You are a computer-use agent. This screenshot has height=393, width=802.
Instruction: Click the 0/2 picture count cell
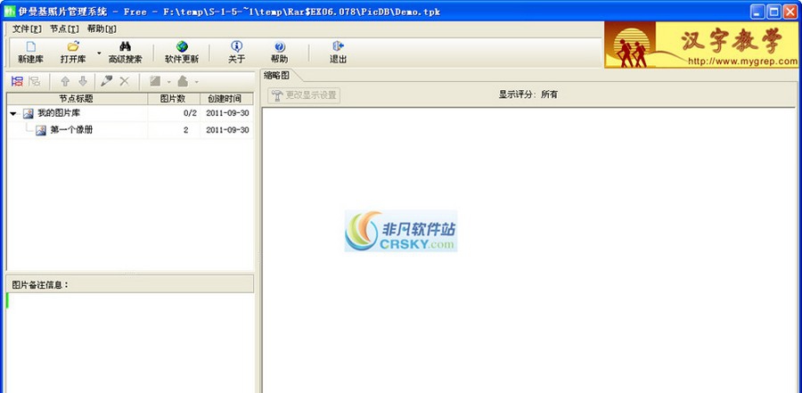(x=190, y=113)
